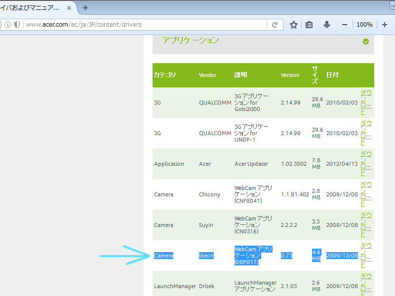Click the Dritek vendor cell
Image resolution: width=395 pixels, height=296 pixels.
[206, 286]
